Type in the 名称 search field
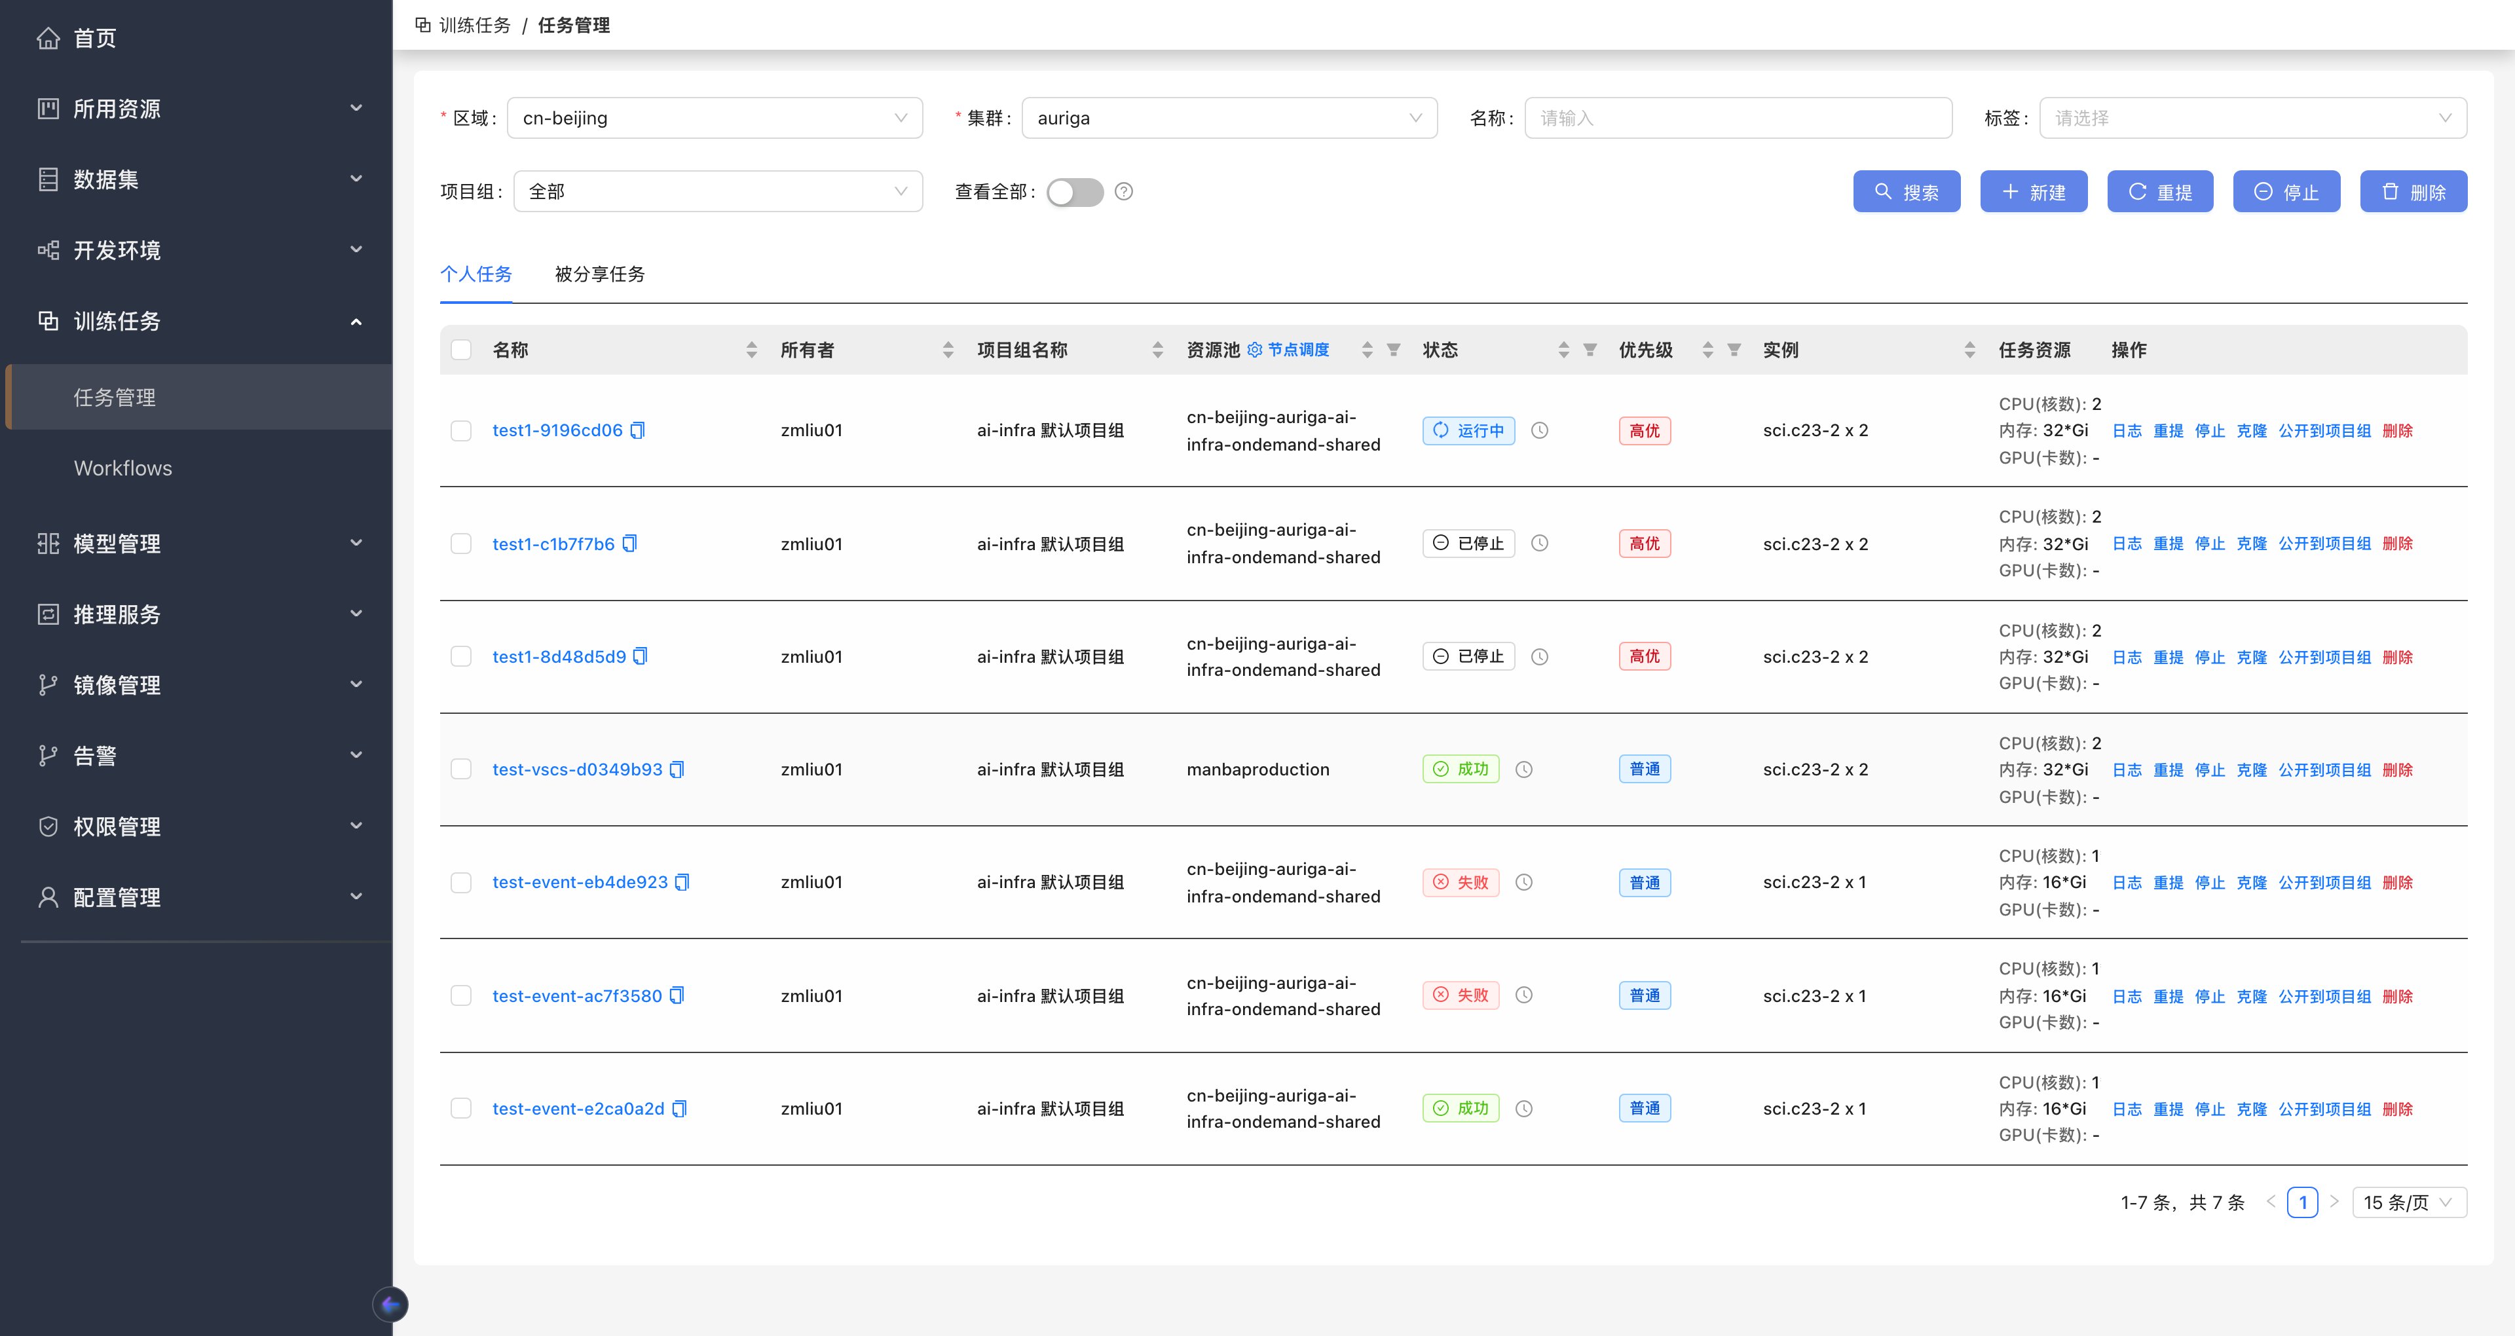The height and width of the screenshot is (1336, 2515). 1738,118
